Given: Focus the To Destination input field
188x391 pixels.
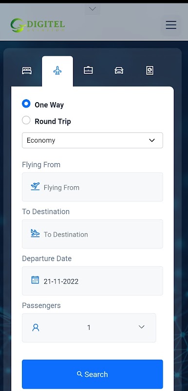Looking at the screenshot, I should [x=93, y=234].
